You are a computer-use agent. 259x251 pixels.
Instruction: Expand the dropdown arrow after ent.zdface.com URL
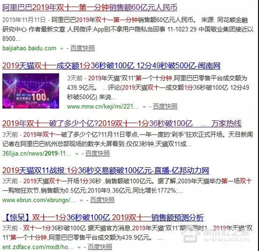click(x=79, y=248)
